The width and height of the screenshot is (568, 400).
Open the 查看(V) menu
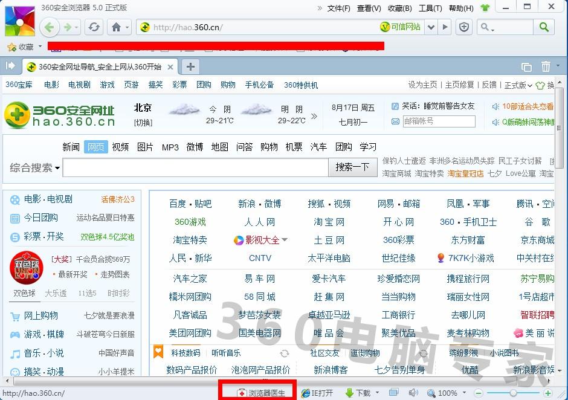pos(369,8)
